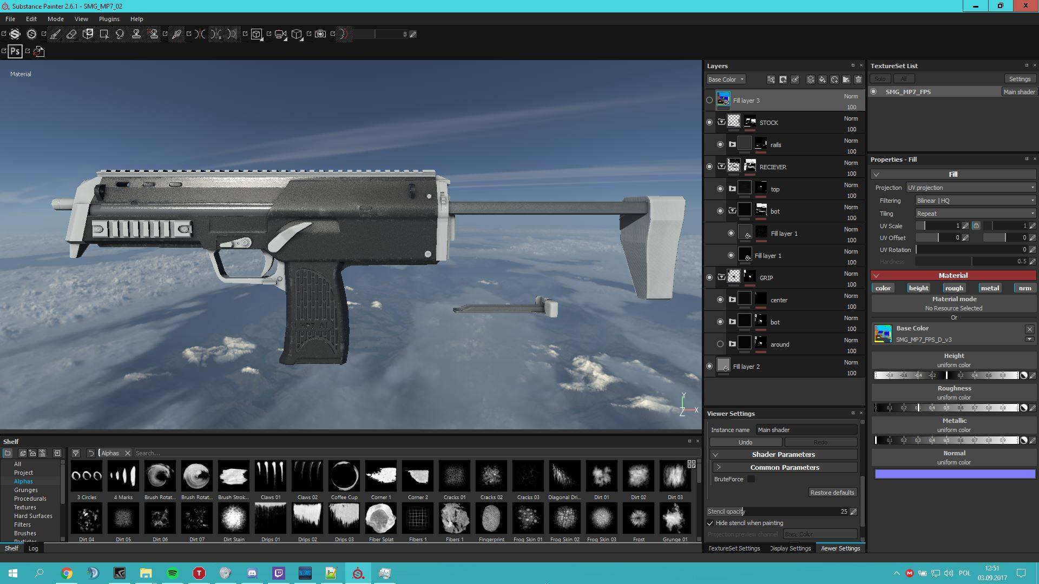Switch the Shelf to large grid view

coord(691,464)
